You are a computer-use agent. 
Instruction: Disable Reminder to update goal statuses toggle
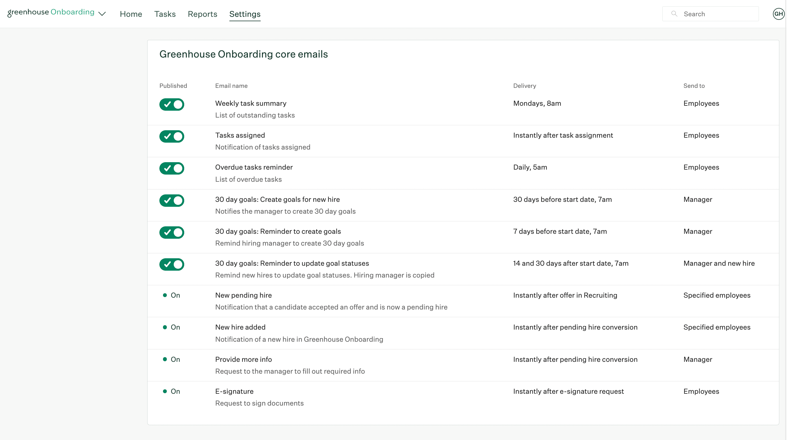[x=172, y=265]
